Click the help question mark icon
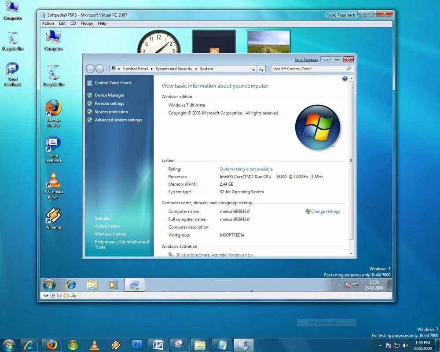Image resolution: width=440 pixels, height=352 pixels. [x=345, y=79]
